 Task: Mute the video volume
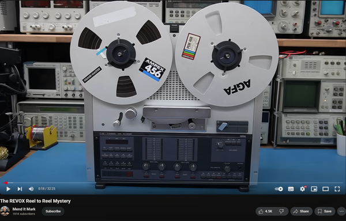point(31,189)
